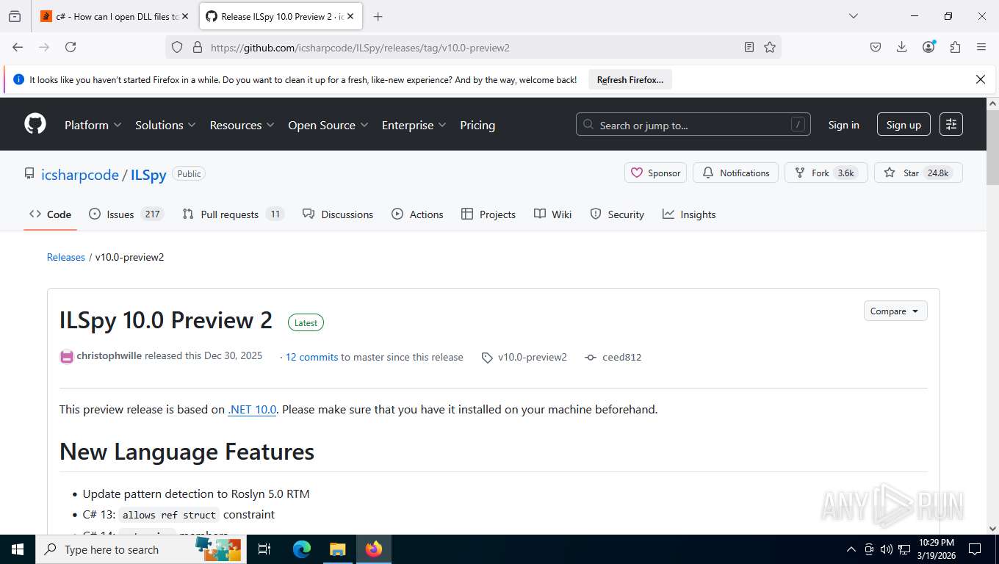Click the Sign up button
999x564 pixels.
(x=904, y=124)
